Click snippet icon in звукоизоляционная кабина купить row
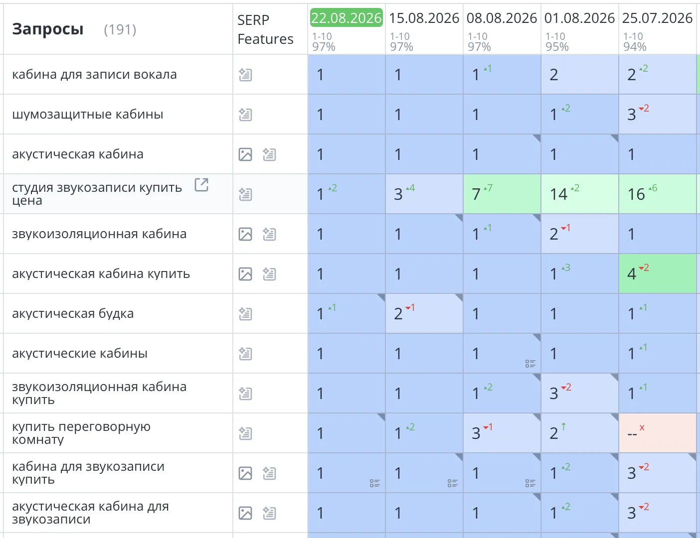 point(245,394)
